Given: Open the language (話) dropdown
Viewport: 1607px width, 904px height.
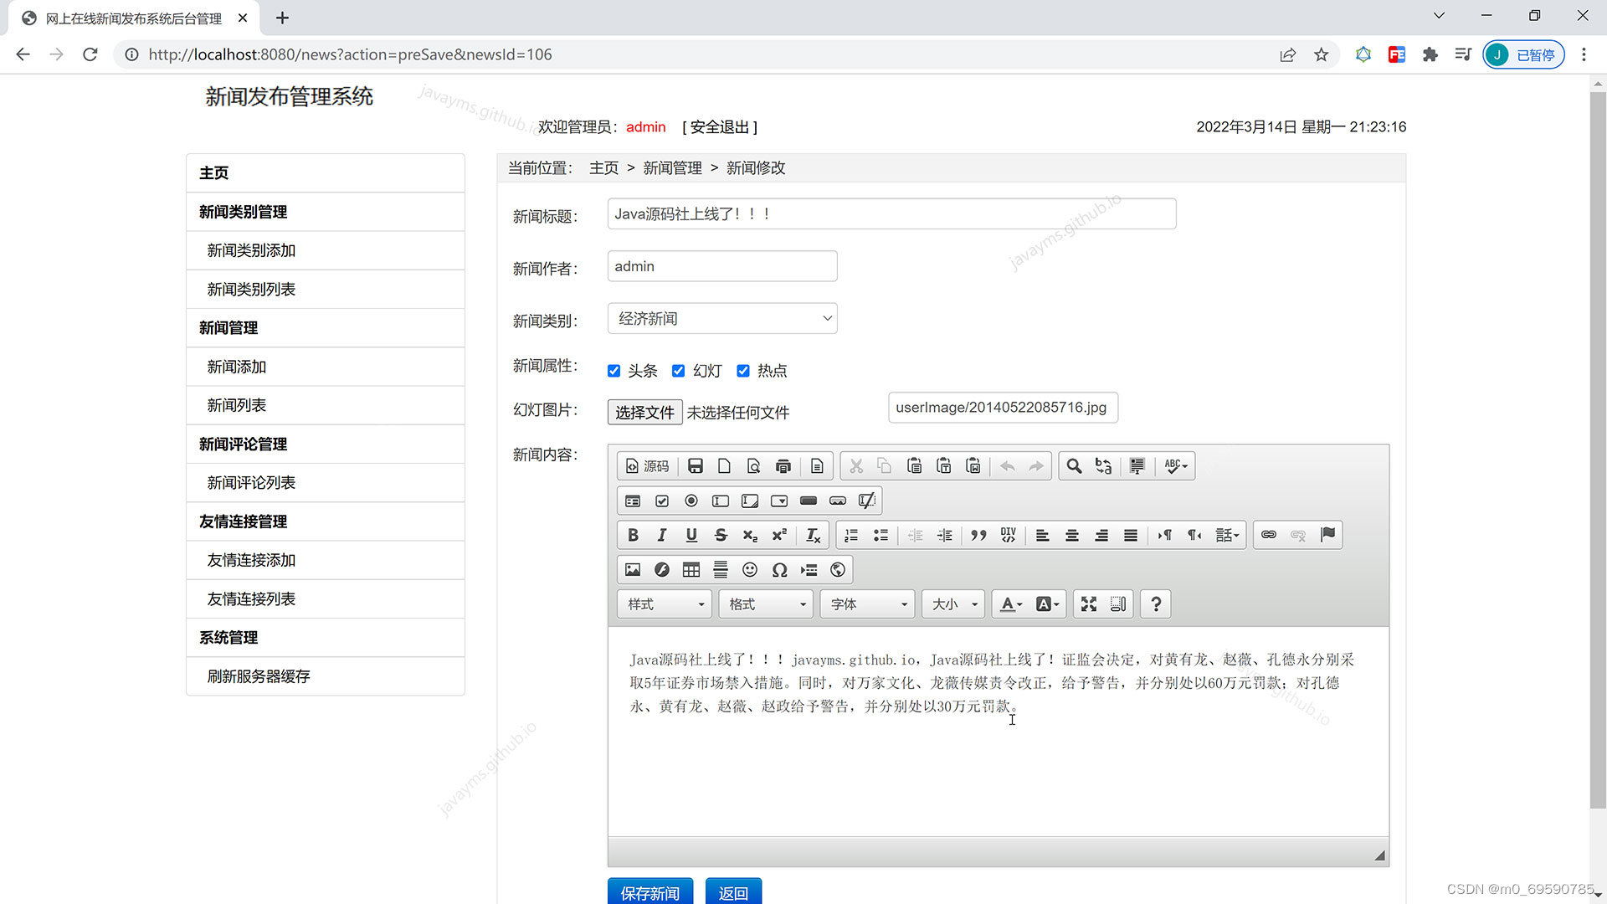Looking at the screenshot, I should pos(1227,535).
